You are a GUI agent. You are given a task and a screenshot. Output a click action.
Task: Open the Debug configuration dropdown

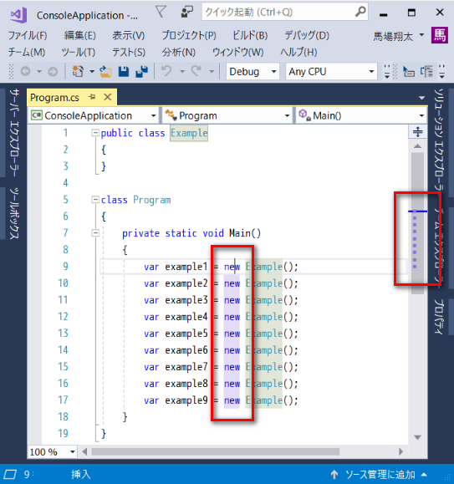pos(253,72)
